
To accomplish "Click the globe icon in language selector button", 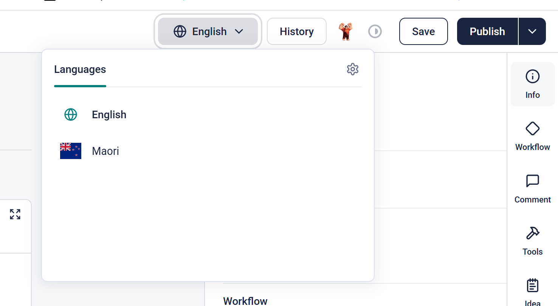I will tap(180, 31).
